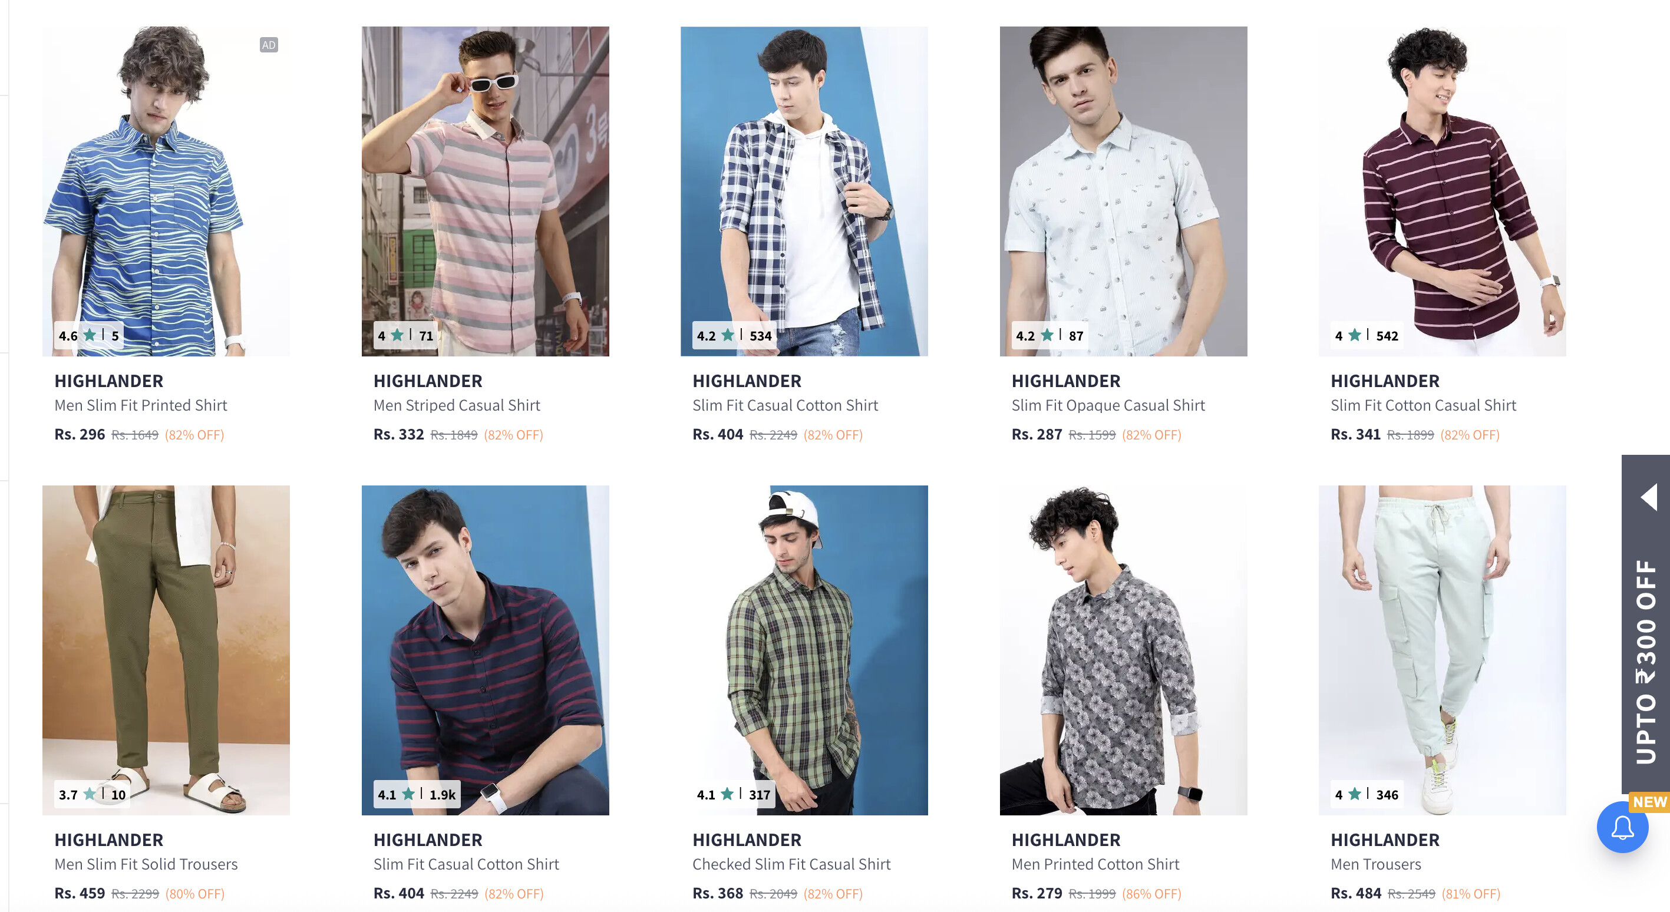Open the Men Slim Fit Printed Shirt link
Image resolution: width=1670 pixels, height=912 pixels.
(141, 406)
